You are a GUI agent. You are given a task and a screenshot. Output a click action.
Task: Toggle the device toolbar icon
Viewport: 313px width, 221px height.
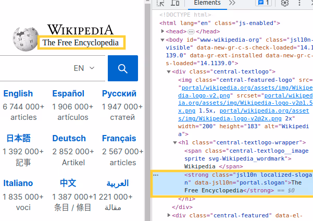pyautogui.click(x=175, y=3)
